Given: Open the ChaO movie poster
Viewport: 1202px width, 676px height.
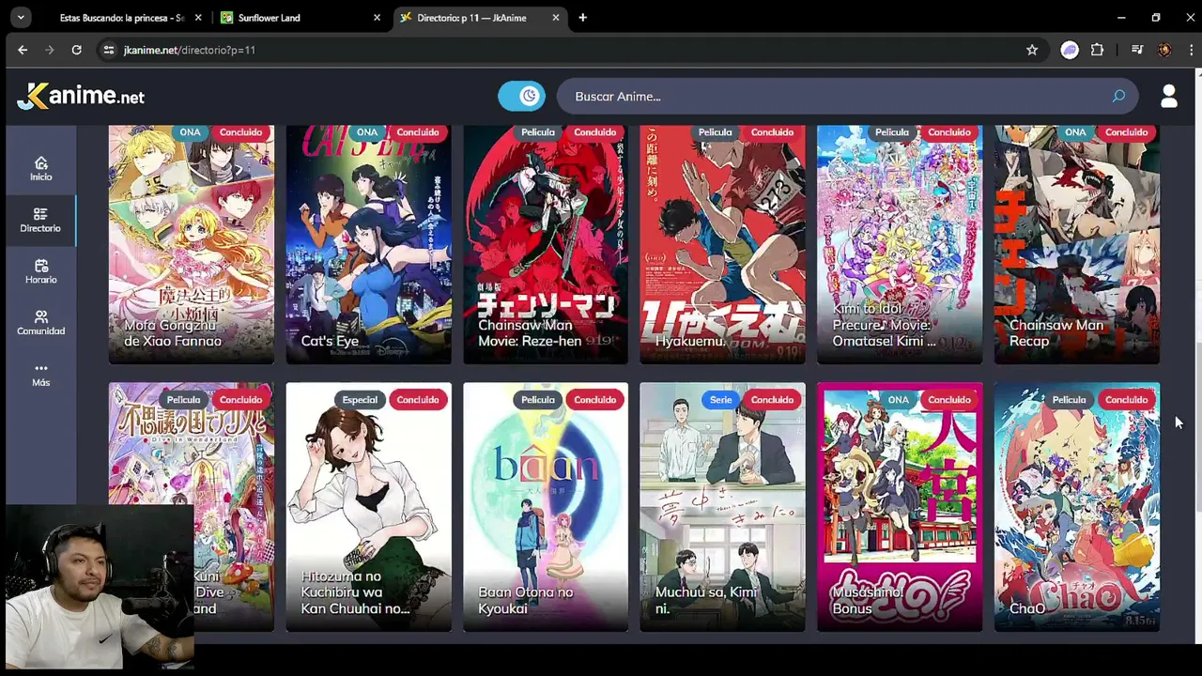Looking at the screenshot, I should click(1077, 507).
